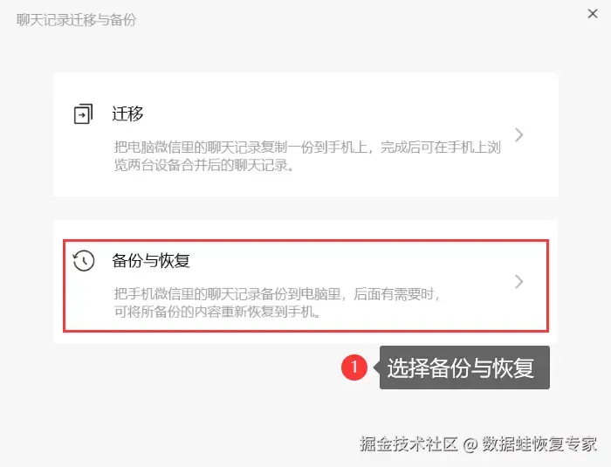Image resolution: width=611 pixels, height=467 pixels.
Task: Expand the 迁移 option chevron arrow
Action: pos(519,135)
